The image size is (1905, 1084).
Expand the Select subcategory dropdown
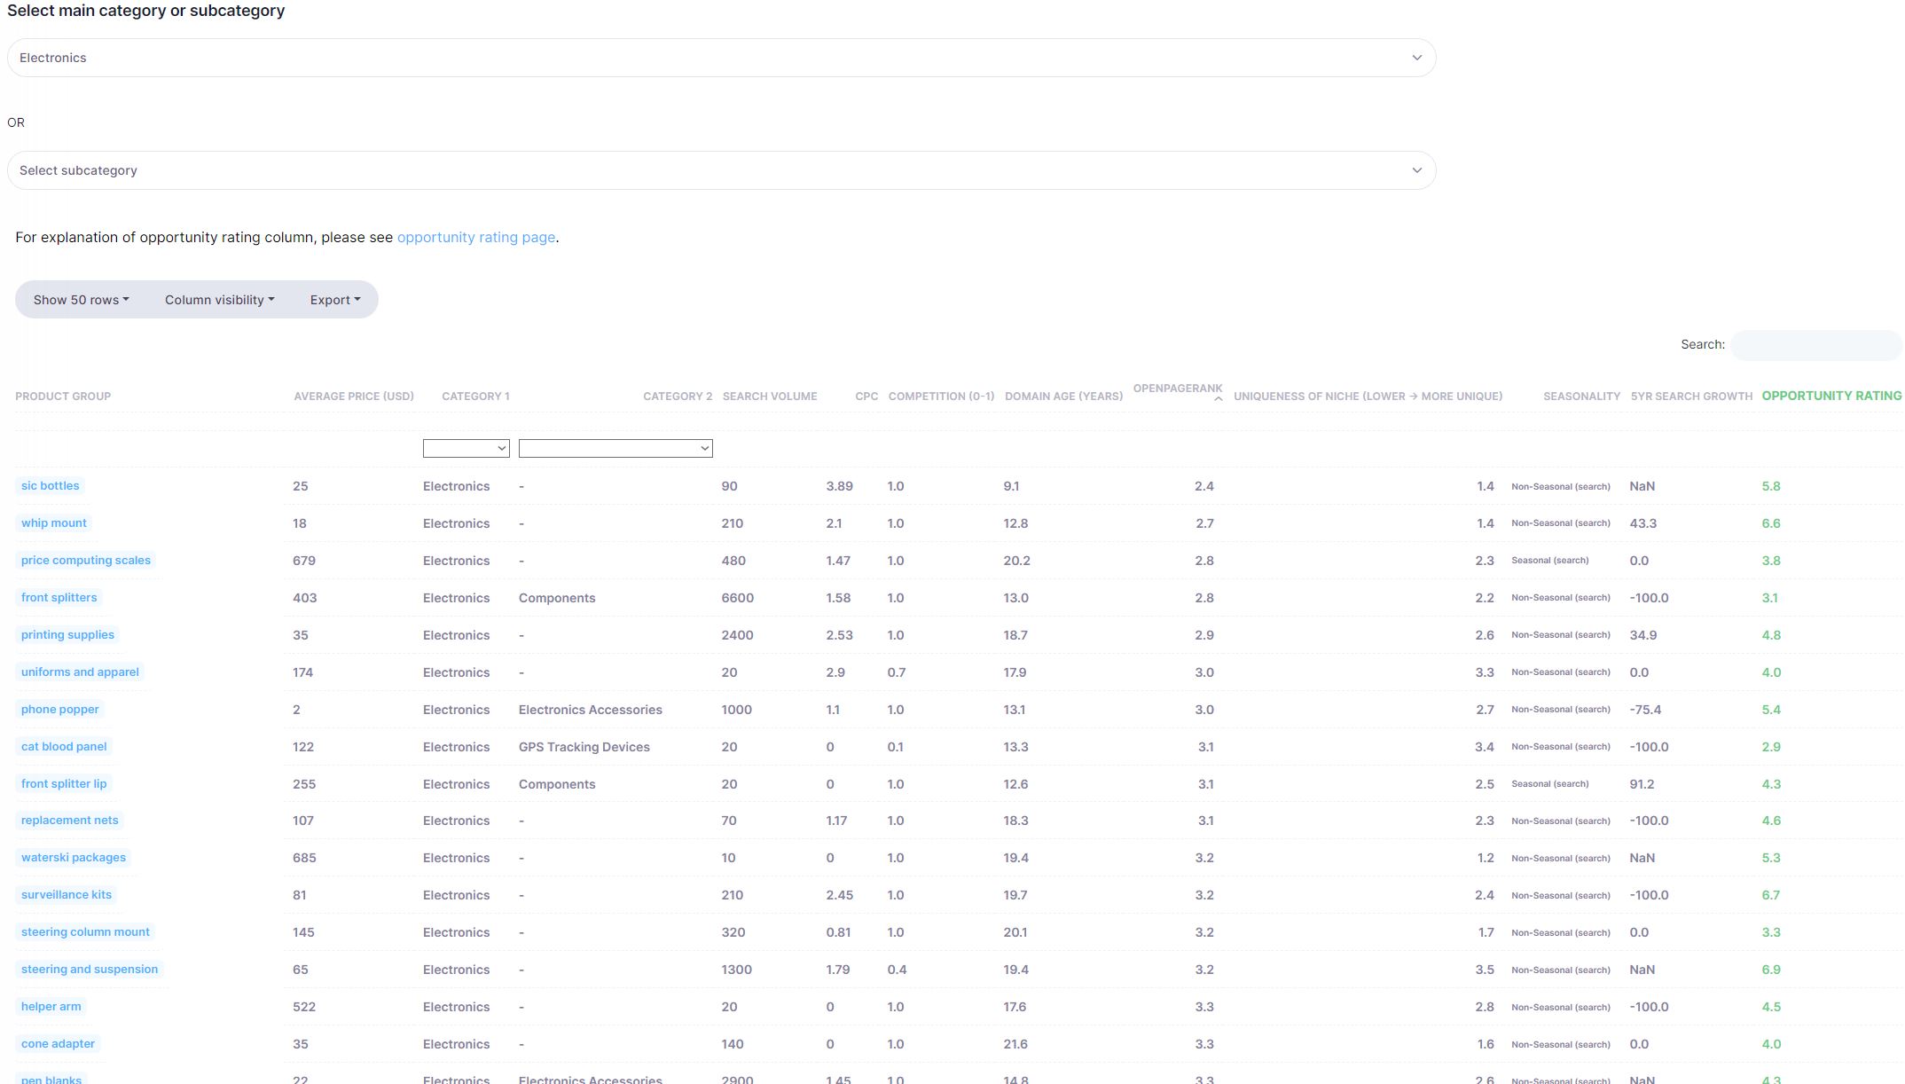(720, 170)
